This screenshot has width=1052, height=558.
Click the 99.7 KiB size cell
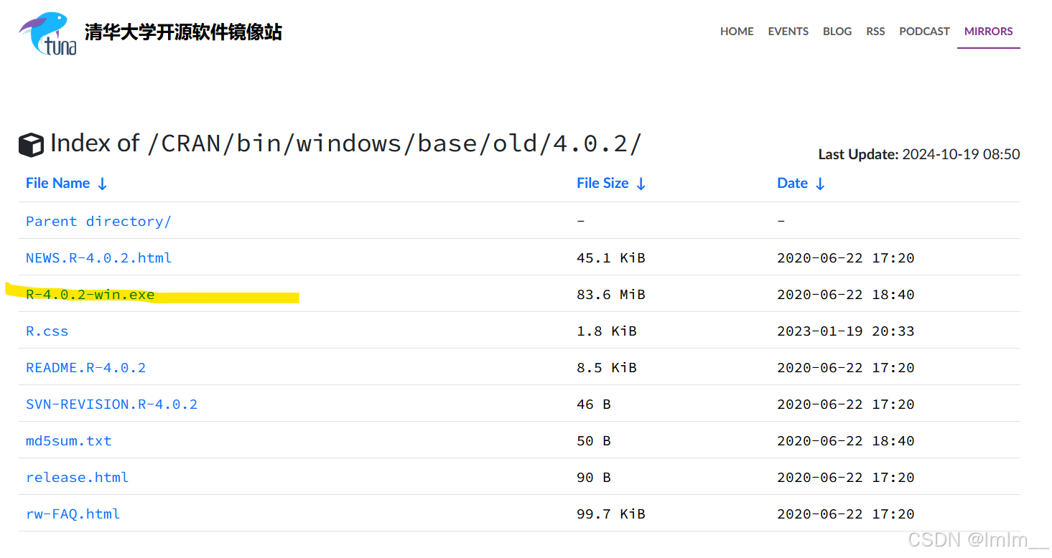(x=610, y=514)
